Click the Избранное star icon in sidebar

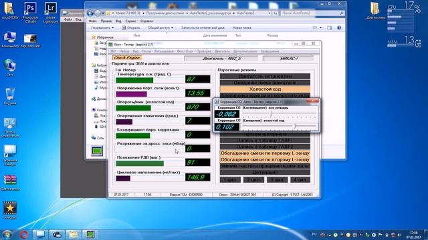(94, 37)
